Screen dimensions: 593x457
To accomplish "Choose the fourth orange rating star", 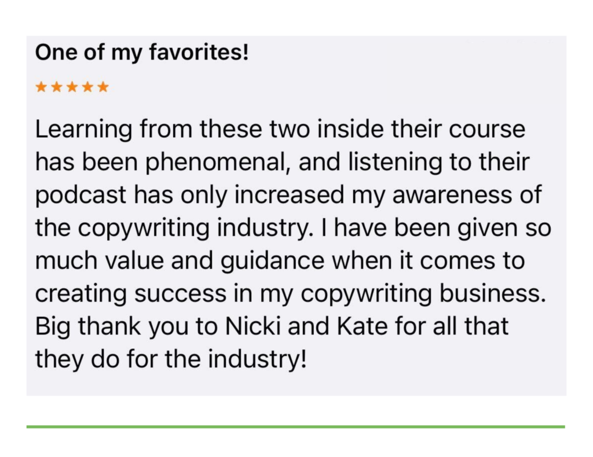I will click(87, 87).
